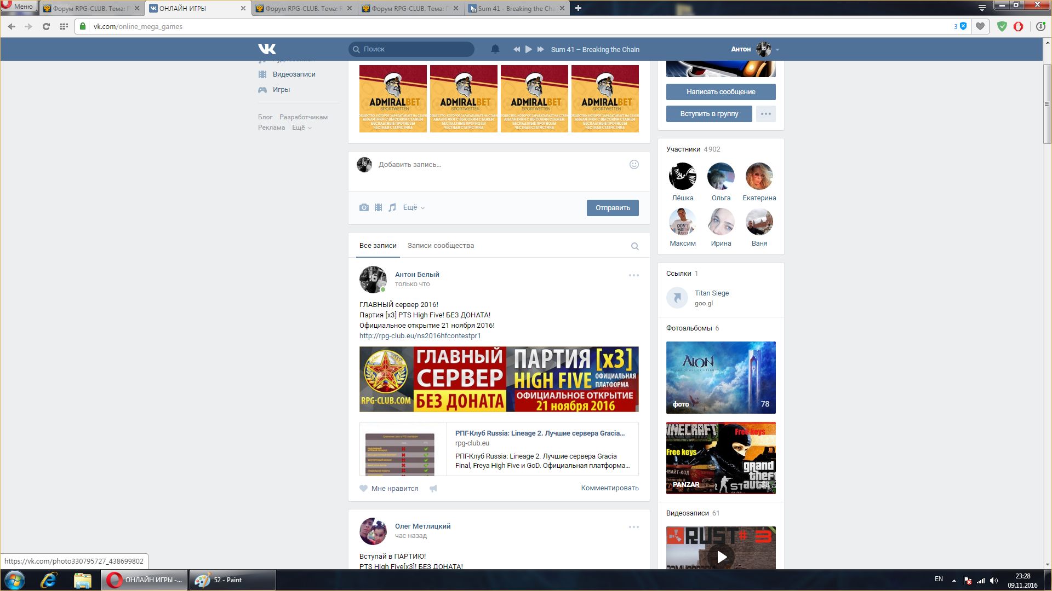Open notifications bell icon
1052x591 pixels.
tap(495, 49)
